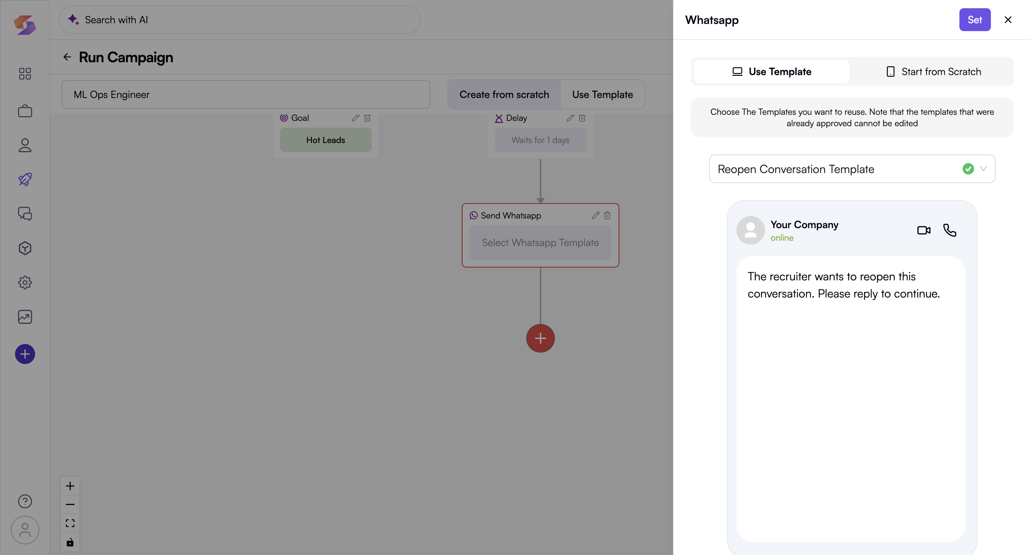Image resolution: width=1031 pixels, height=555 pixels.
Task: Close the Whatsapp panel
Action: click(x=1008, y=20)
